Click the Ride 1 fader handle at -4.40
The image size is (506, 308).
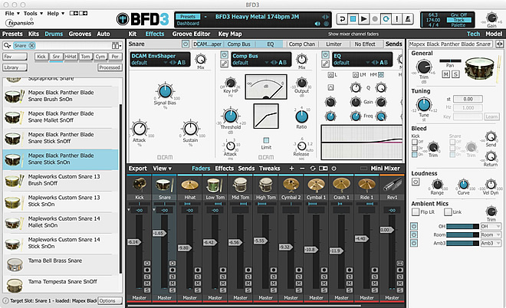(361, 238)
